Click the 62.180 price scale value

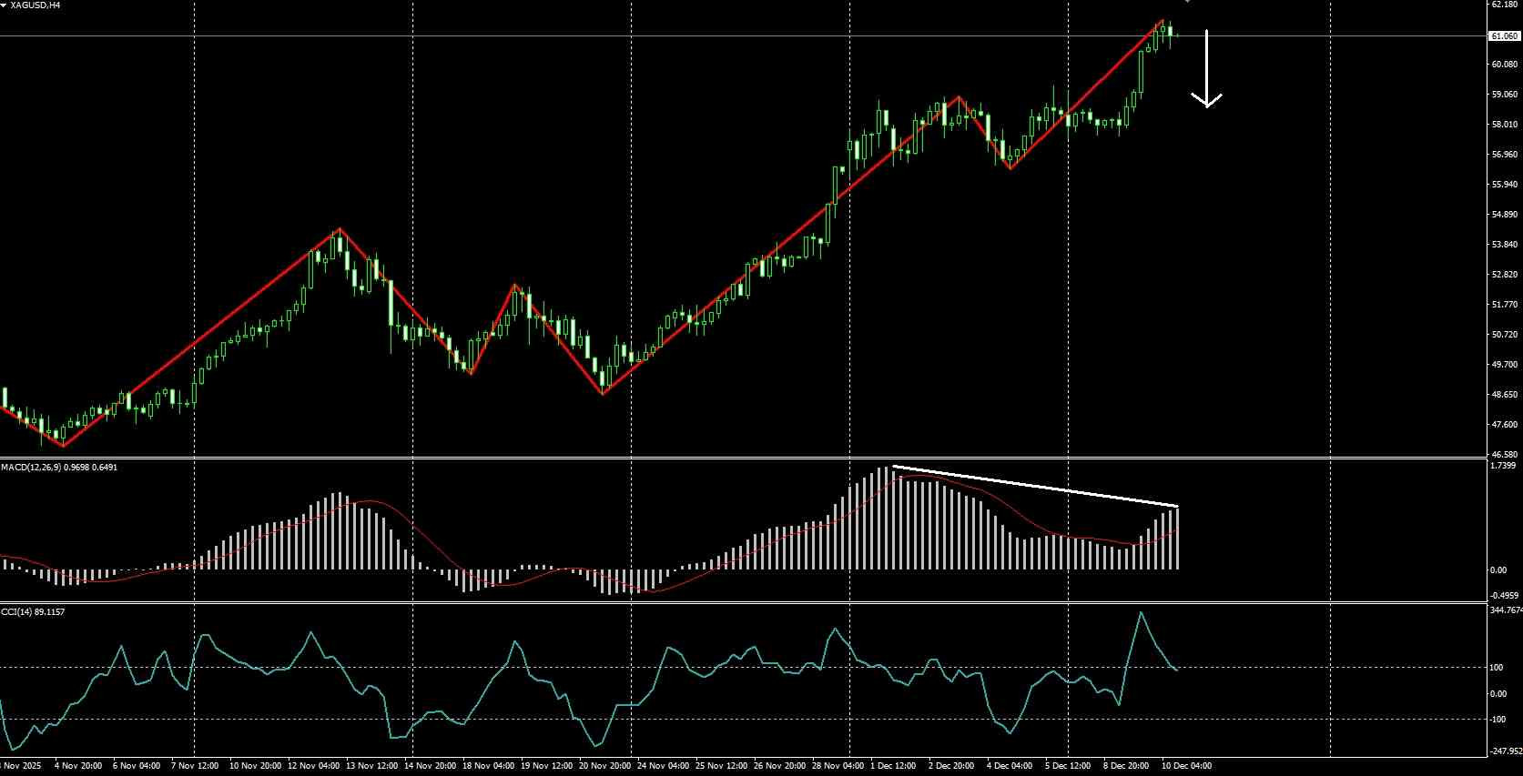tap(1504, 5)
